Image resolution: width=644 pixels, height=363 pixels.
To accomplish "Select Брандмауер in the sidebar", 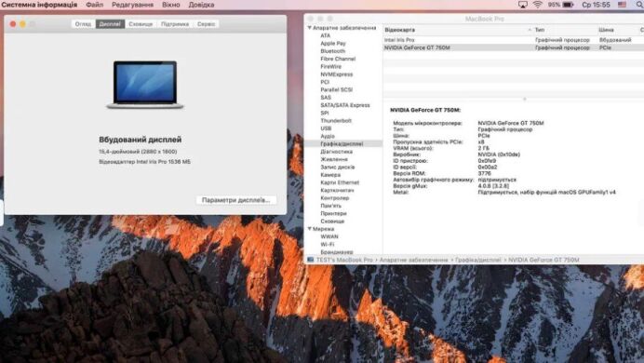I will click(x=337, y=252).
